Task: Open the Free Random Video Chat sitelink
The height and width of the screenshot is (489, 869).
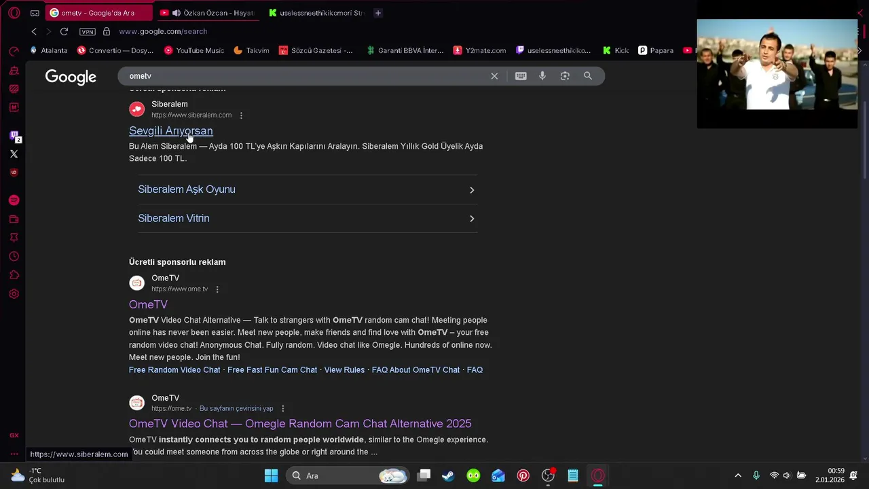Action: (x=174, y=370)
